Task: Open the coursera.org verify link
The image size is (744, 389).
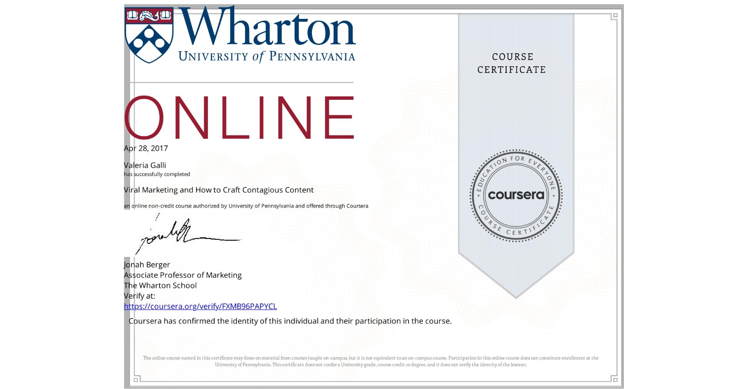Action: (200, 306)
